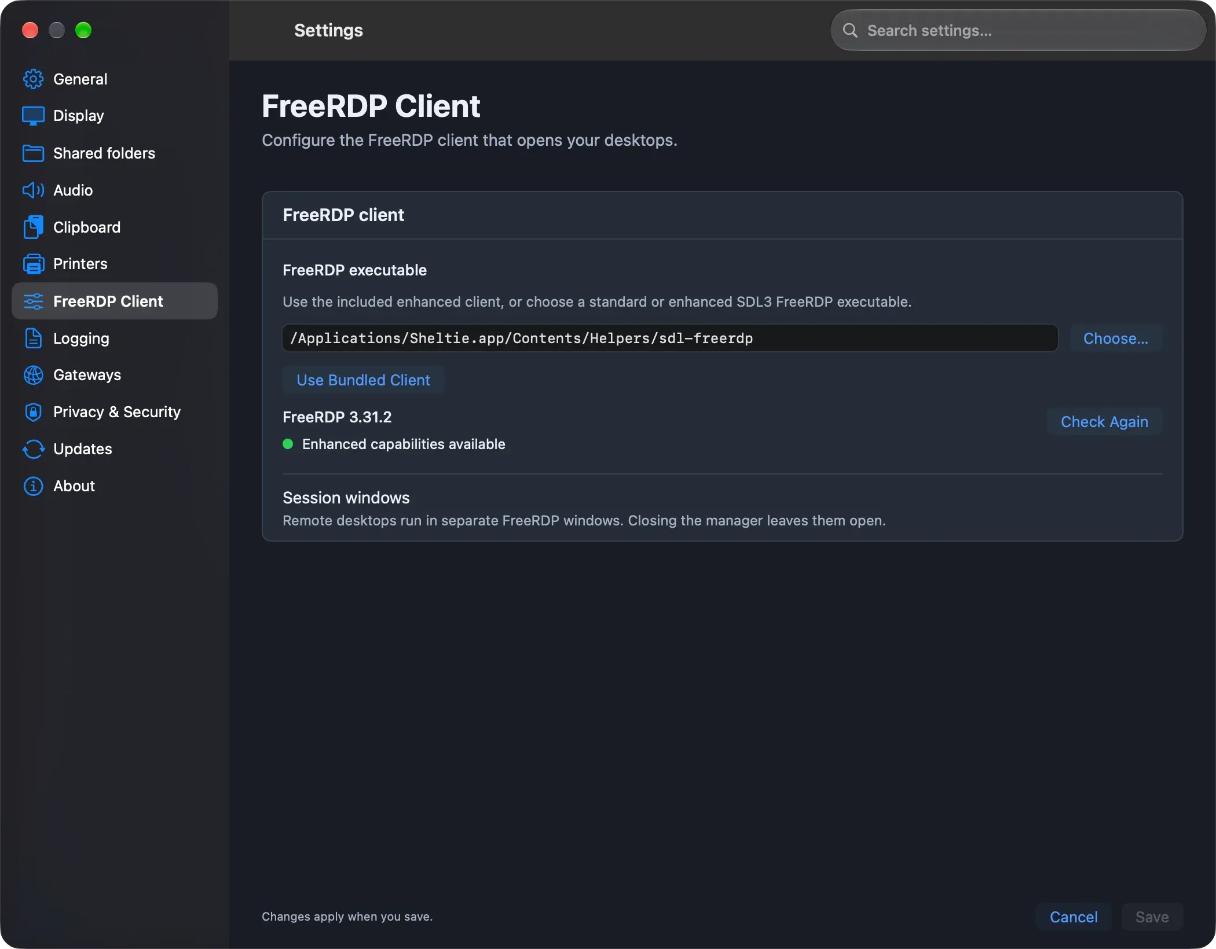Click the Updates refresh arrows icon

pyautogui.click(x=33, y=449)
